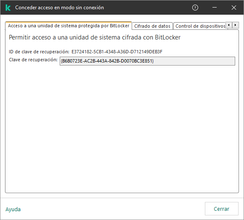The height and width of the screenshot is (220, 244).
Task: Click inside the Clave de recuperación field
Action: pos(147,61)
